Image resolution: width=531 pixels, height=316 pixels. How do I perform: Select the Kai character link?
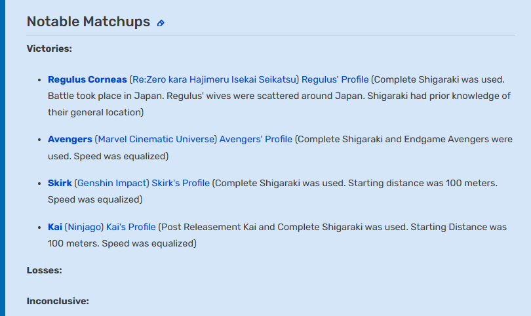click(x=55, y=227)
